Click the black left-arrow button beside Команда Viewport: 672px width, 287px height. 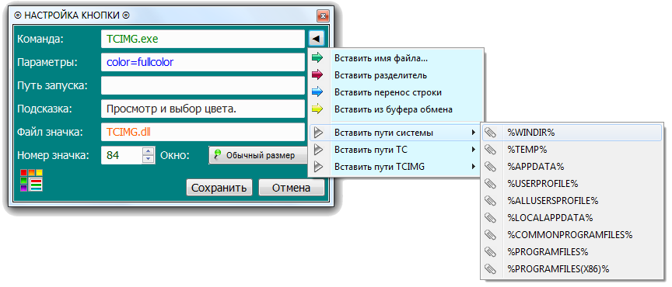(317, 39)
